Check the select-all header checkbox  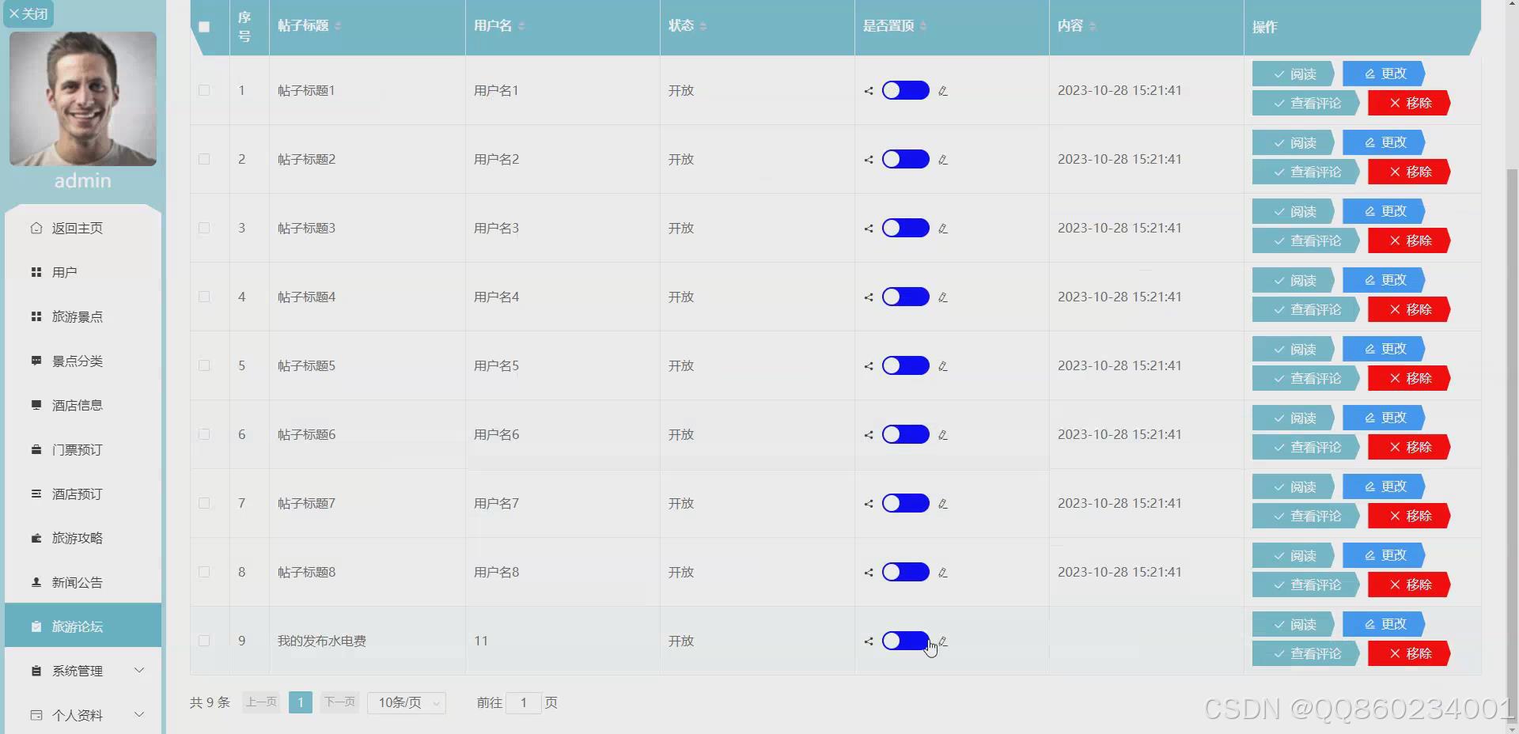pyautogui.click(x=204, y=27)
